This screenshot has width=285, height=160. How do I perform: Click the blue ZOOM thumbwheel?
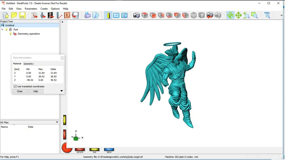[109, 149]
